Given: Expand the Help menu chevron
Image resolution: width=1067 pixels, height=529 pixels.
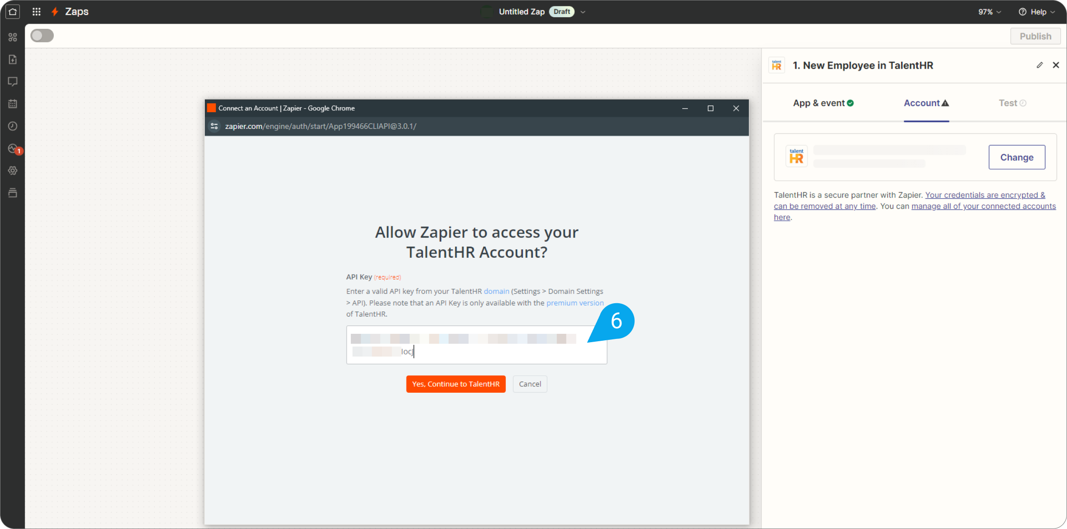Looking at the screenshot, I should point(1053,12).
